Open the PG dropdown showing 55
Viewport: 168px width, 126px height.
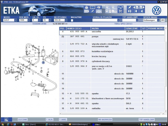coord(50,20)
